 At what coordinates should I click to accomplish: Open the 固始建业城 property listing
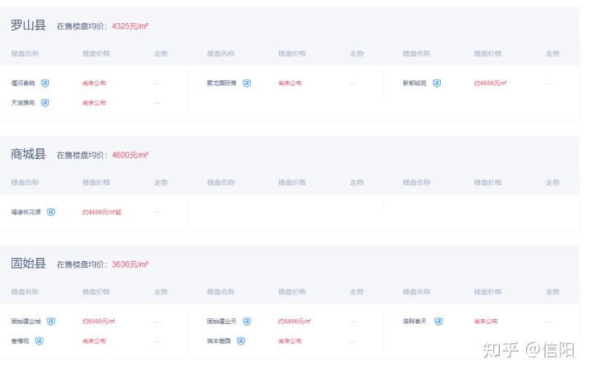(26, 322)
